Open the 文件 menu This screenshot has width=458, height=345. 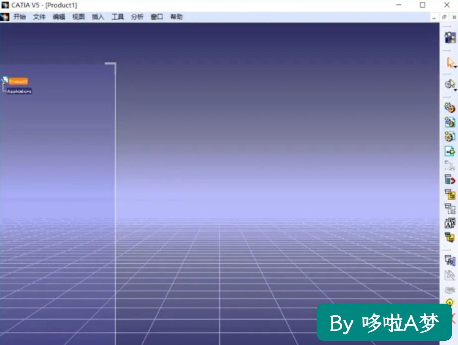pos(39,17)
